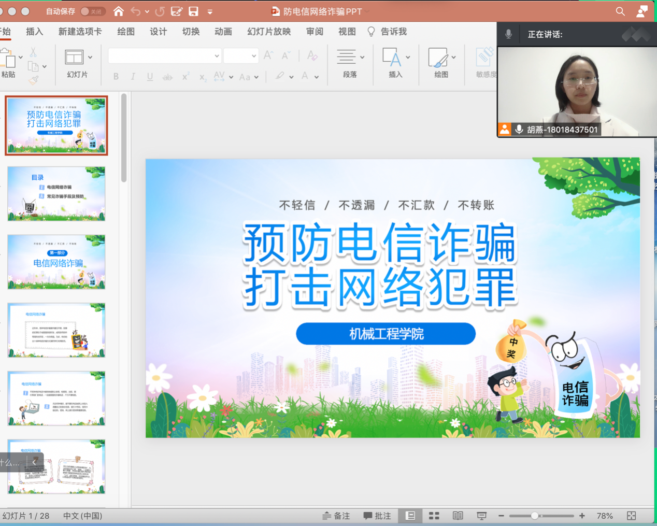The width and height of the screenshot is (657, 526).
Task: Toggle the AutoSave switch
Action: point(92,11)
